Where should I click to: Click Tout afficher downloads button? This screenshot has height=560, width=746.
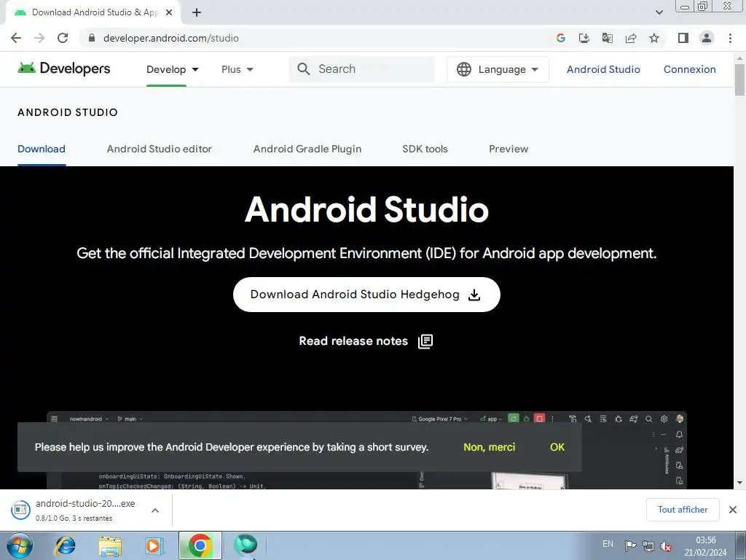click(x=683, y=510)
